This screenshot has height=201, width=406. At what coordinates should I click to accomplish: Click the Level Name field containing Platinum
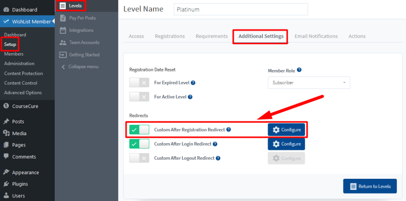pyautogui.click(x=241, y=10)
